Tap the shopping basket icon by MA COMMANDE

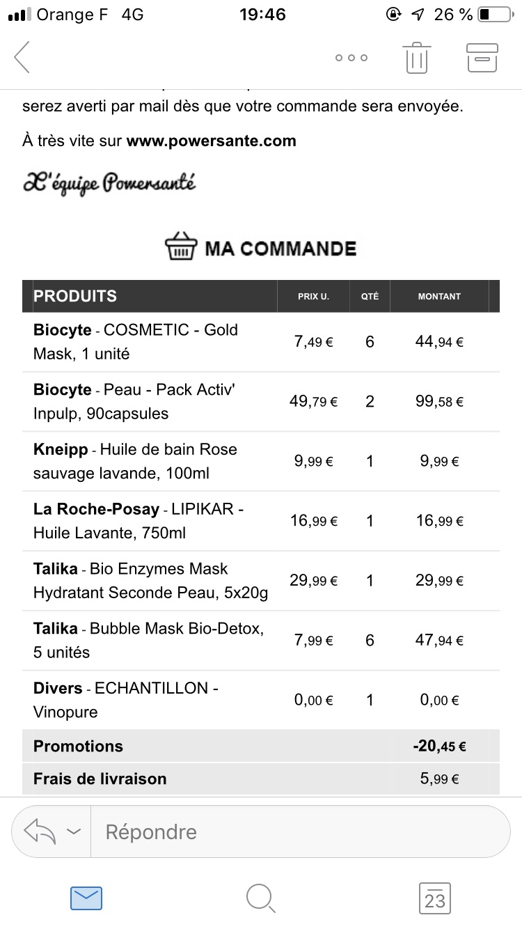click(181, 247)
